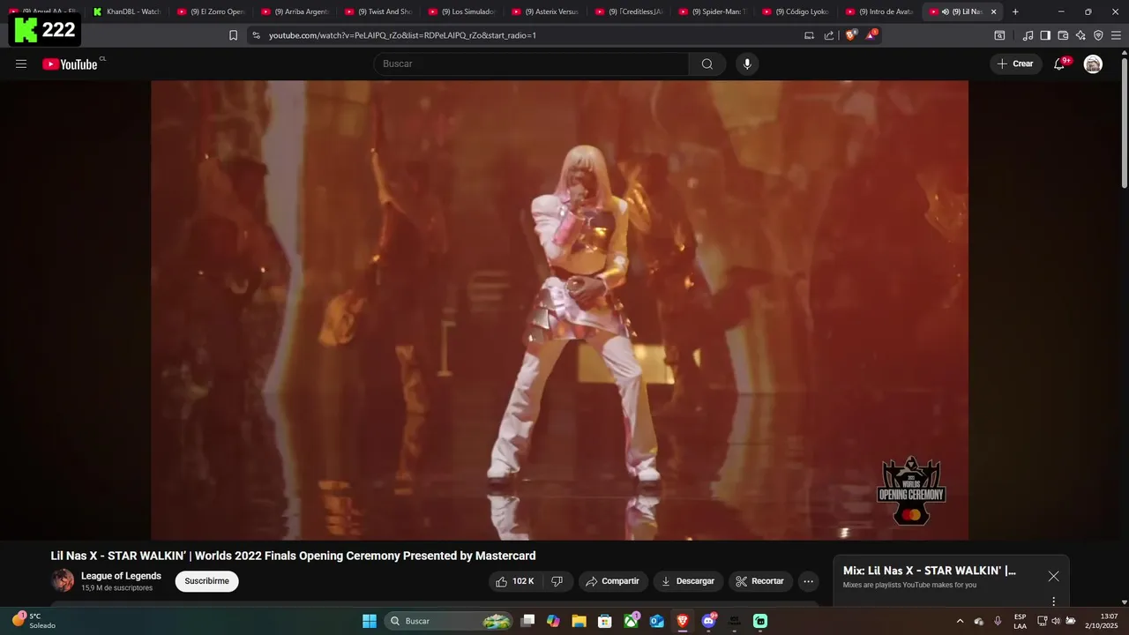Viewport: 1129px width, 635px height.
Task: Click the Crear create button
Action: click(1015, 63)
